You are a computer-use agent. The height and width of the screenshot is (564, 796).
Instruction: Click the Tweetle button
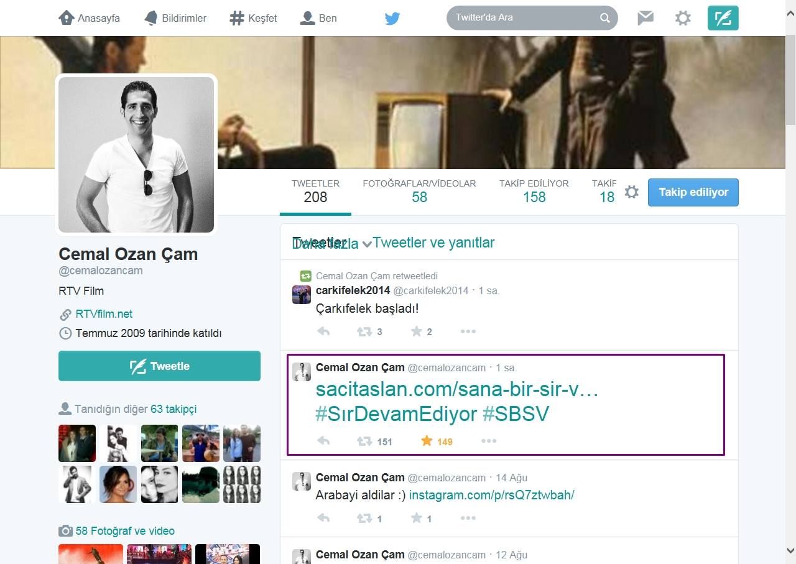click(159, 366)
